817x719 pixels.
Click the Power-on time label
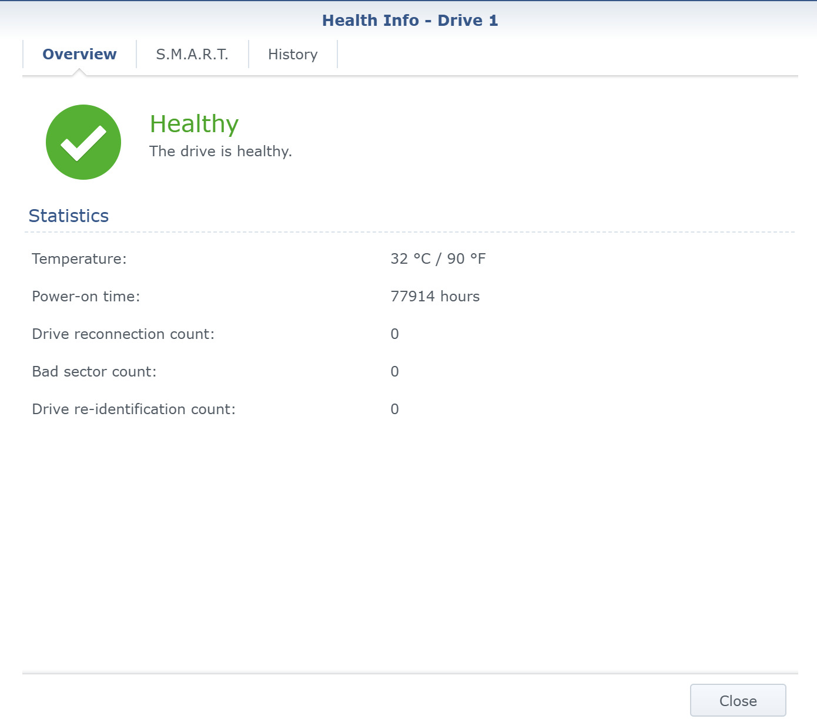[86, 296]
